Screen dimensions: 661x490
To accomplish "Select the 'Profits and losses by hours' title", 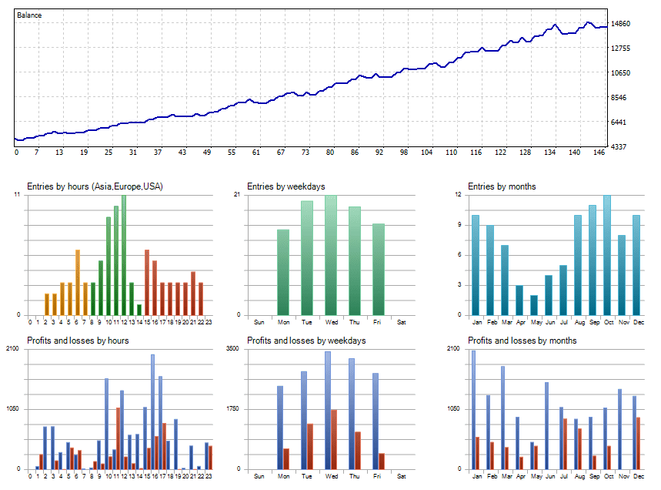I will click(78, 341).
